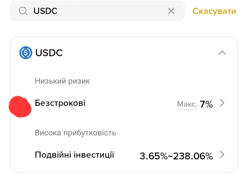Tap the Скасувати button
The image size is (248, 178).
click(x=214, y=11)
